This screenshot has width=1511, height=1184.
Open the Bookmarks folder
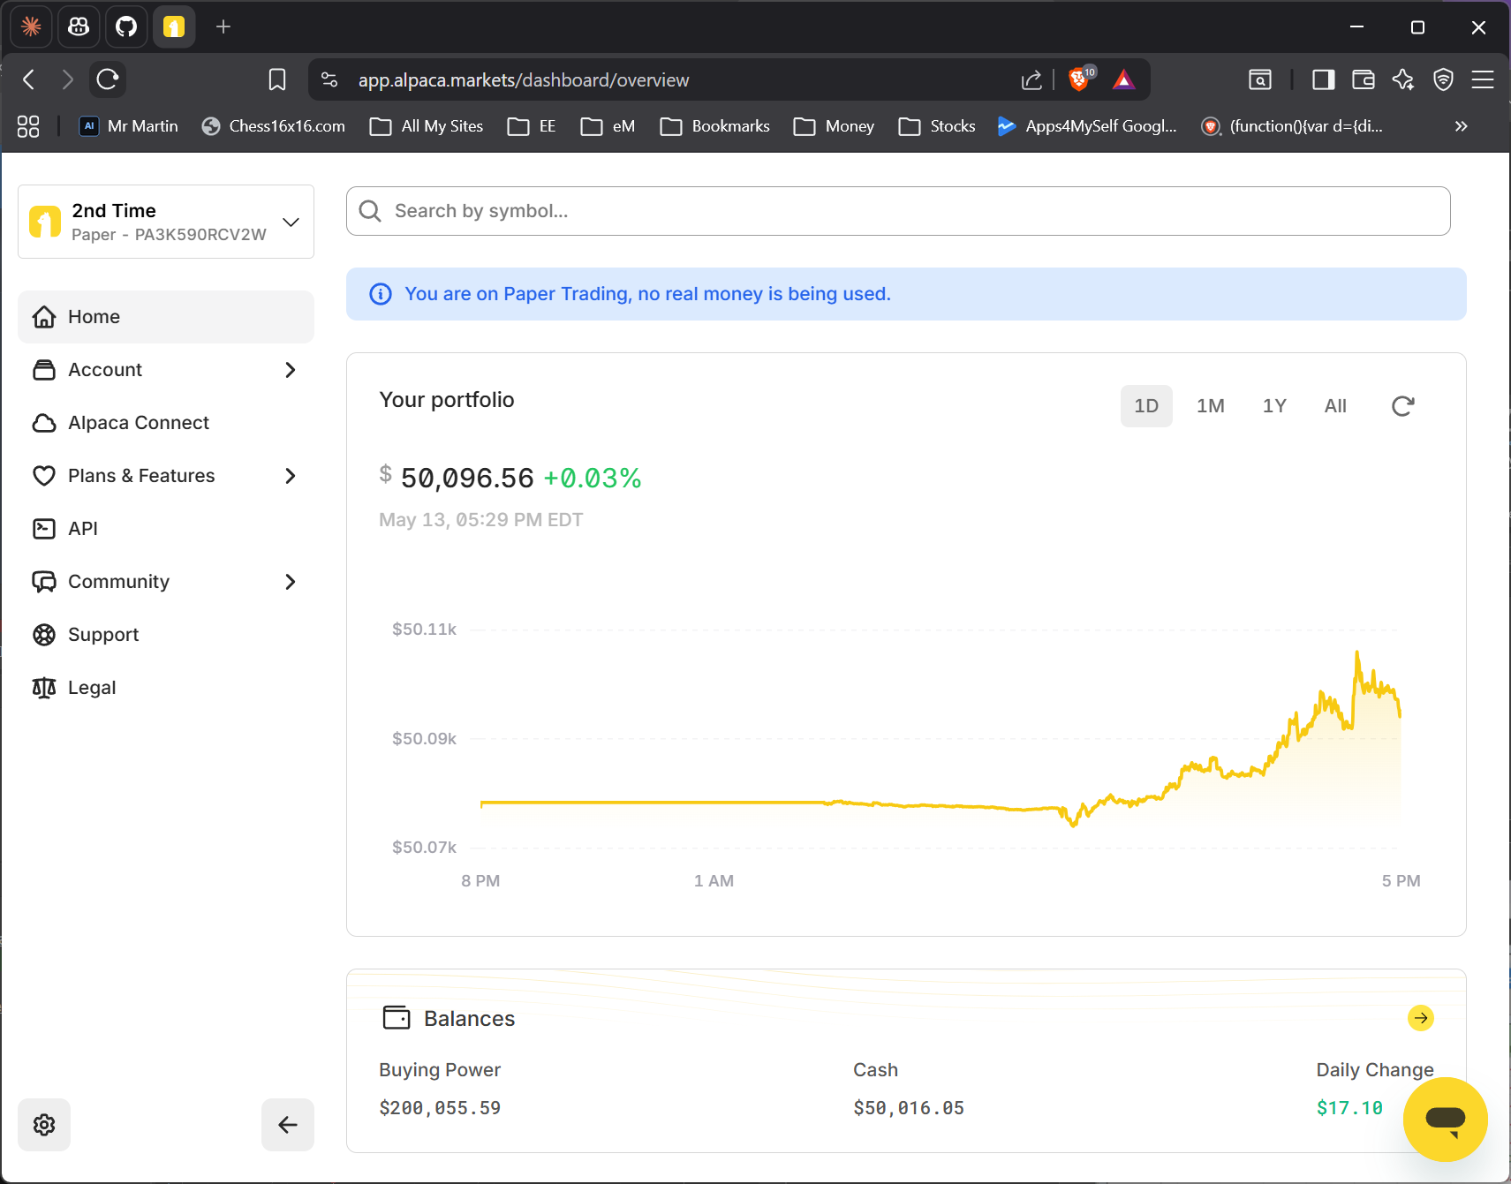click(715, 126)
